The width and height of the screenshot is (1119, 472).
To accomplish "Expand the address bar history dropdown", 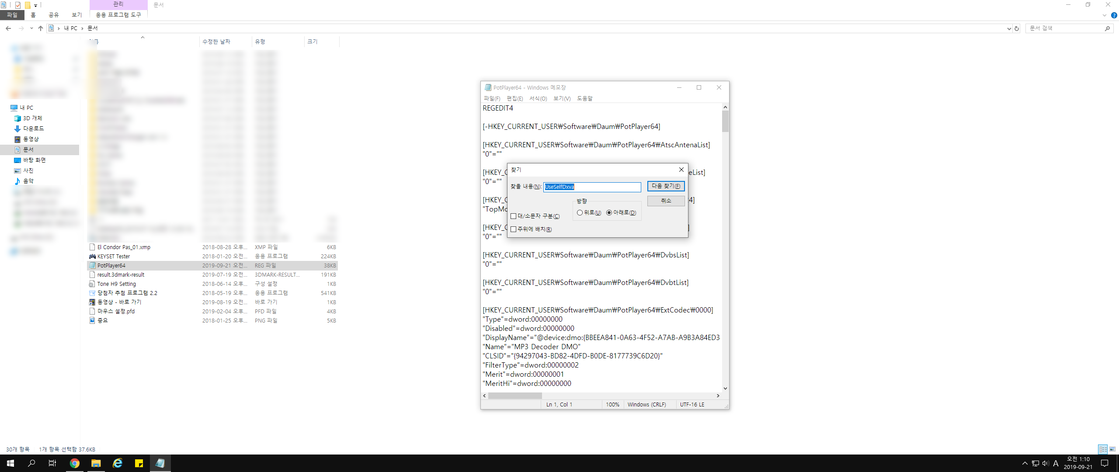I will point(1009,28).
